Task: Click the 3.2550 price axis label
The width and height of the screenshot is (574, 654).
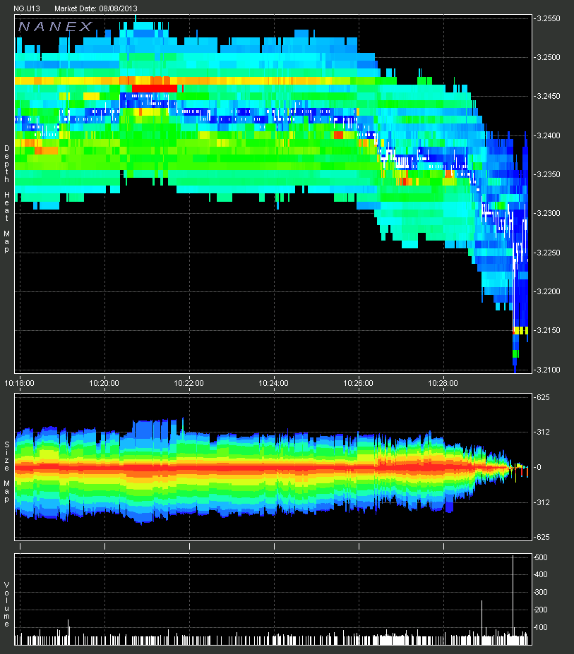Action: (x=549, y=18)
